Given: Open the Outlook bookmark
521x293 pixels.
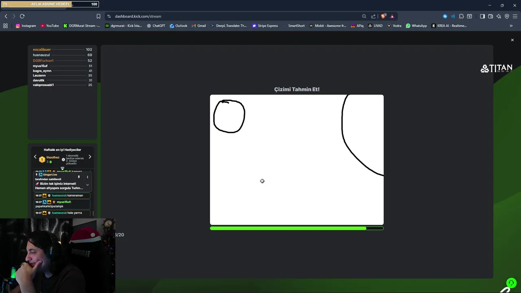Looking at the screenshot, I should pos(178,26).
